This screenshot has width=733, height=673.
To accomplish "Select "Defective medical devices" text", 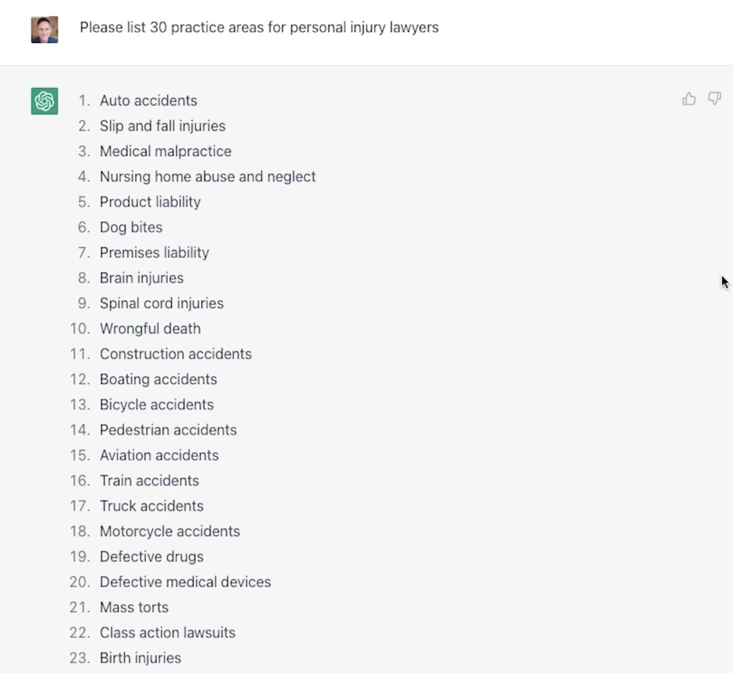I will 185,582.
